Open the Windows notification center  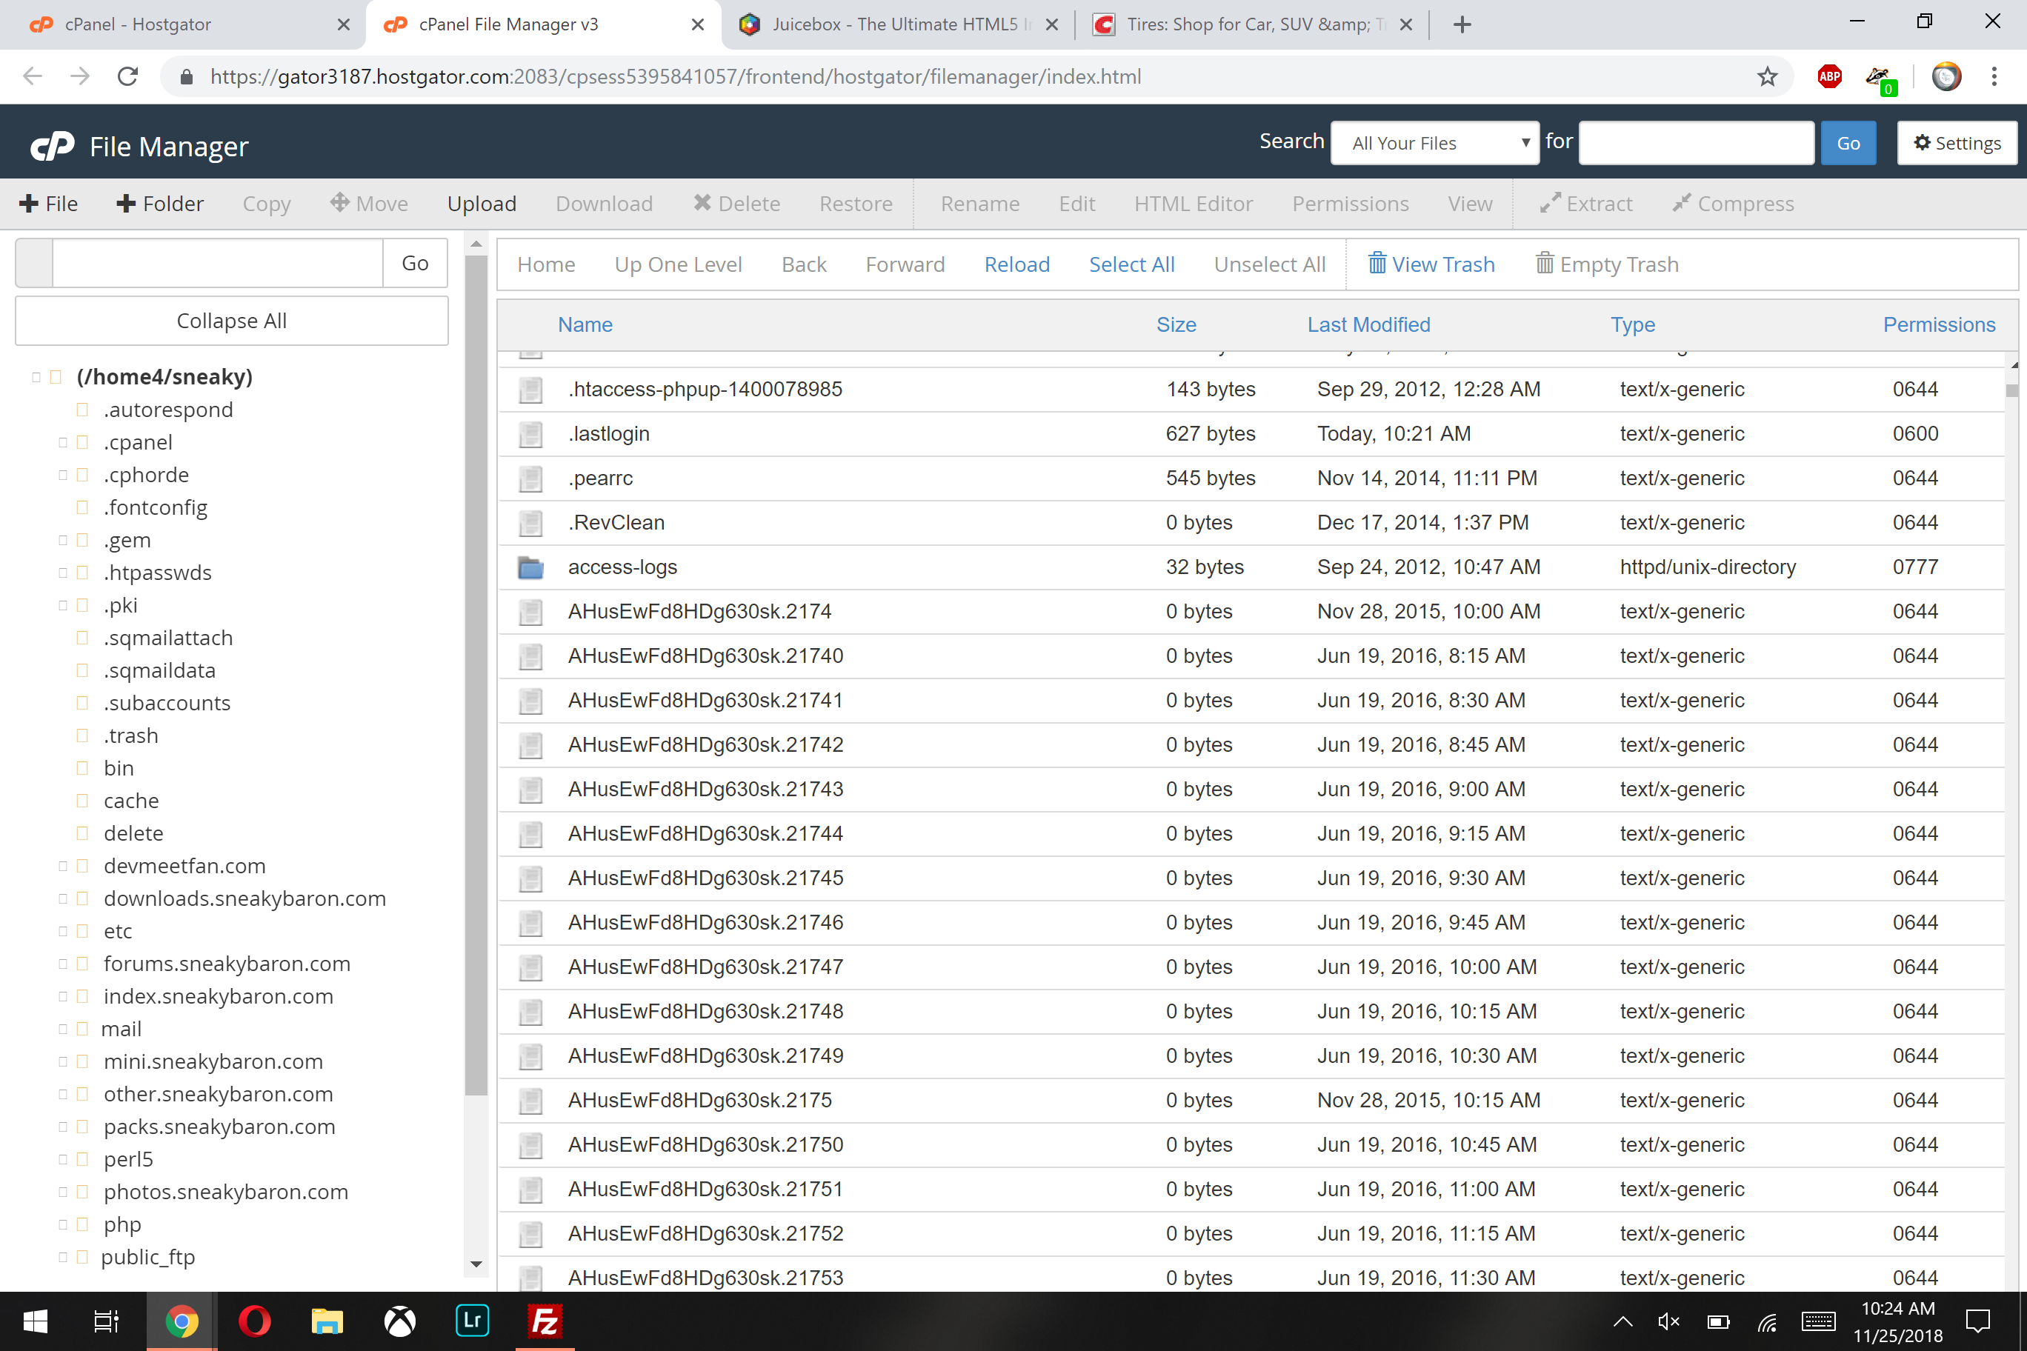1977,1321
